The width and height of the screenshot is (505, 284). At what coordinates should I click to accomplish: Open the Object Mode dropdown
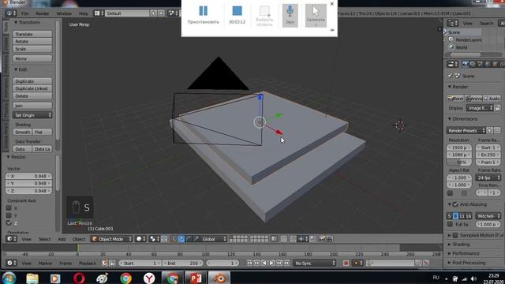(x=112, y=239)
